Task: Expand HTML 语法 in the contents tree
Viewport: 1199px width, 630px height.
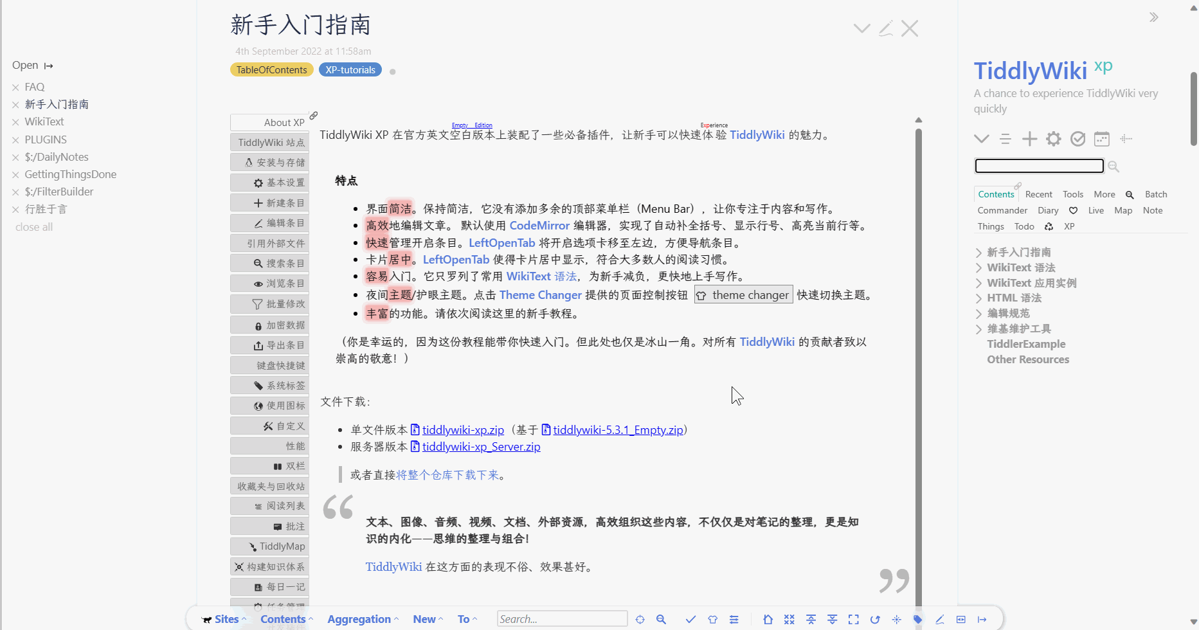Action: 978,298
